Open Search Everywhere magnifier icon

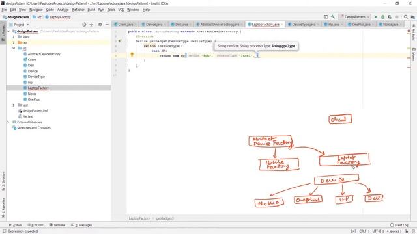(x=405, y=17)
